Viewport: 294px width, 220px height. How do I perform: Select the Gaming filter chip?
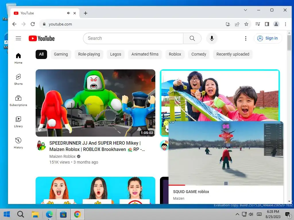[x=61, y=54]
